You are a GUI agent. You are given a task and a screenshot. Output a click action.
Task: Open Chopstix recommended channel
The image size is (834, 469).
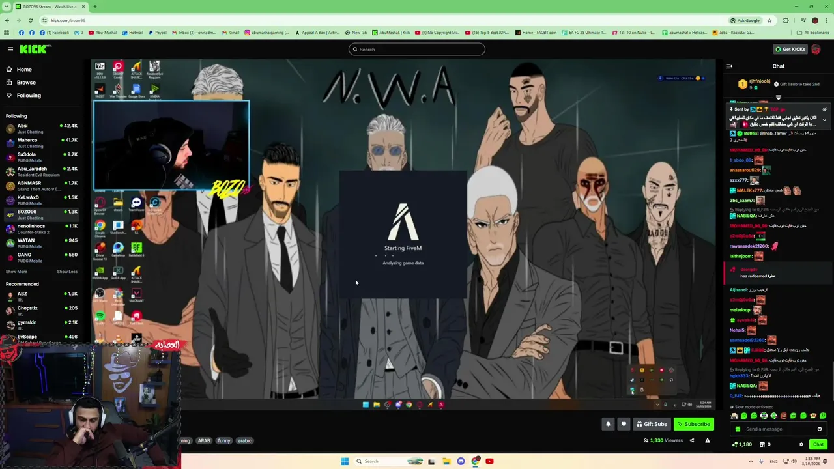tap(42, 311)
